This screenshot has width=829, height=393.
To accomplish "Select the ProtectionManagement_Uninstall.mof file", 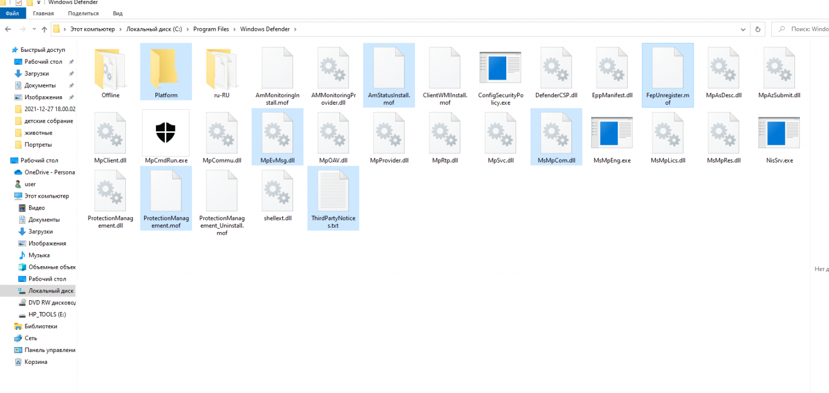I will pos(222,202).
